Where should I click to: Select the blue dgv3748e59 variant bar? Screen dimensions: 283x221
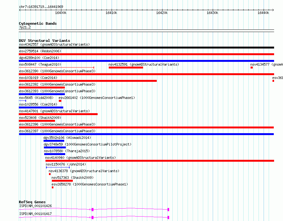pyautogui.click(x=55, y=147)
